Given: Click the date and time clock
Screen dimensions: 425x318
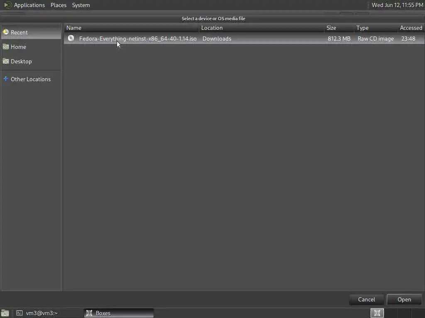Looking at the screenshot, I should [x=397, y=5].
